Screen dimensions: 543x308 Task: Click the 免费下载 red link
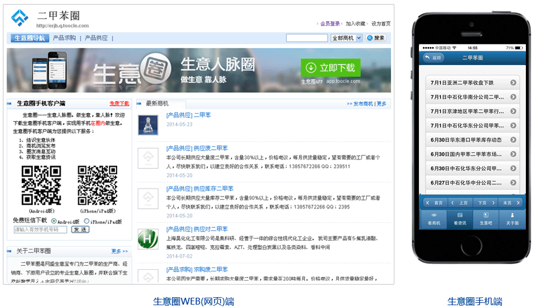(x=119, y=103)
